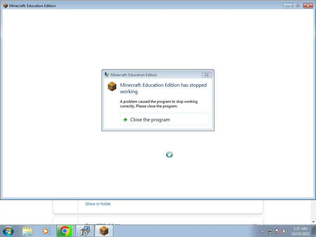Click the green arrow beside "Close the program"

coord(125,120)
